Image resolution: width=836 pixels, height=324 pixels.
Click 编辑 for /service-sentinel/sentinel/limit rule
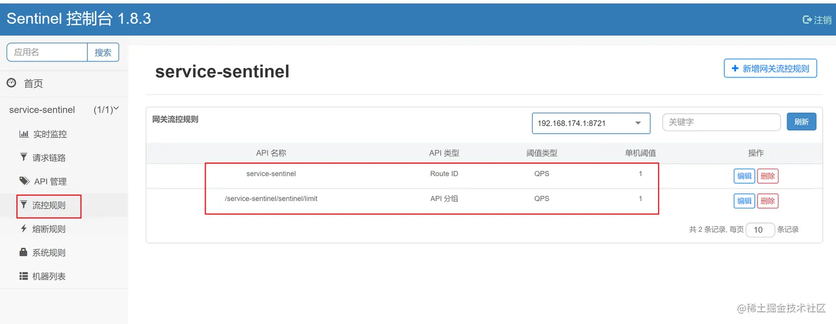tap(744, 201)
